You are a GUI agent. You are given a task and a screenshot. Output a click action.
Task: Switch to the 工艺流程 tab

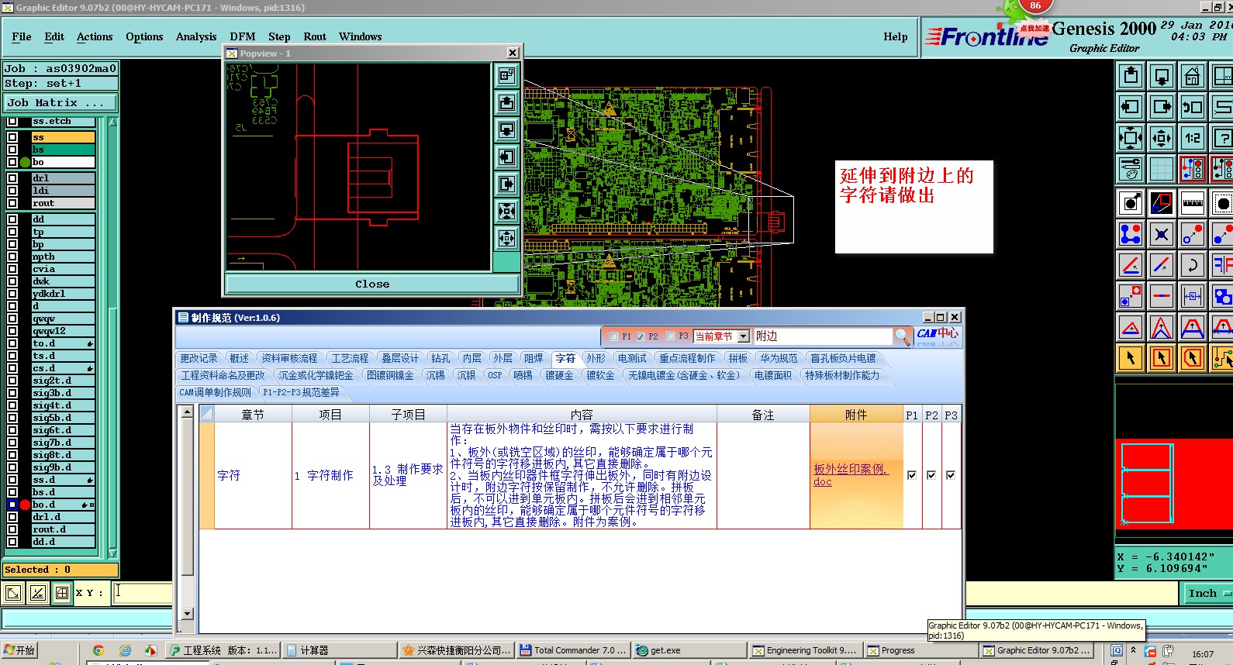[x=350, y=358]
